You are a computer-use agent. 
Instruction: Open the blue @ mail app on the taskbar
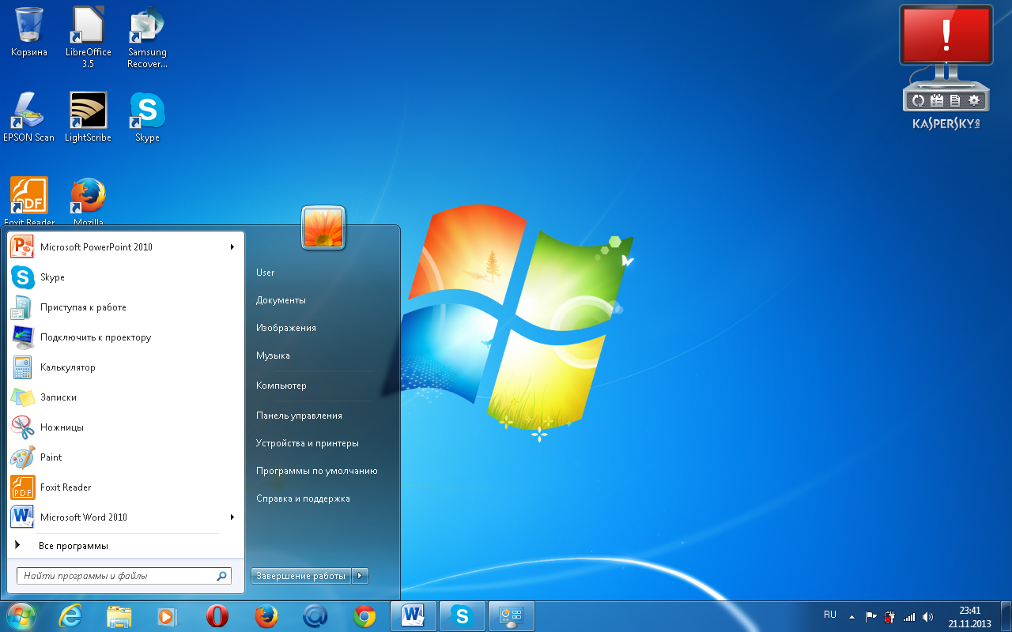315,616
